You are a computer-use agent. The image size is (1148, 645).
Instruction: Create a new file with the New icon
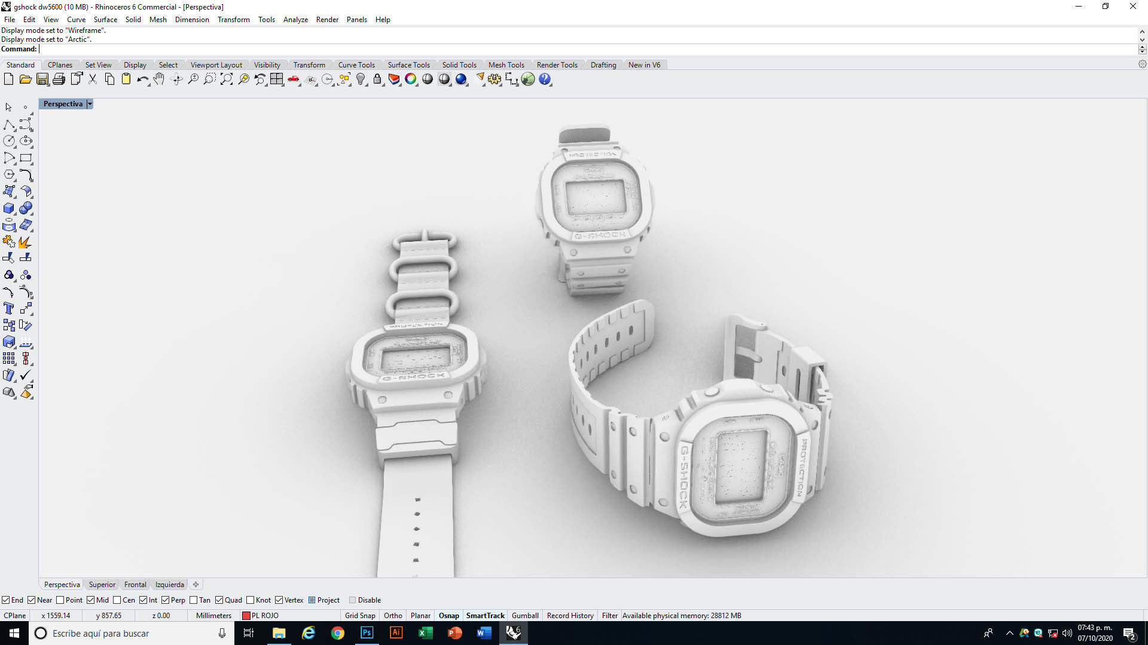click(x=8, y=79)
